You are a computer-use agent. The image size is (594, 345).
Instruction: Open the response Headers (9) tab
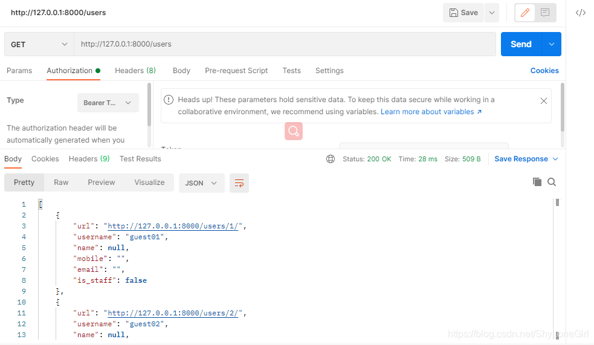[x=89, y=159]
